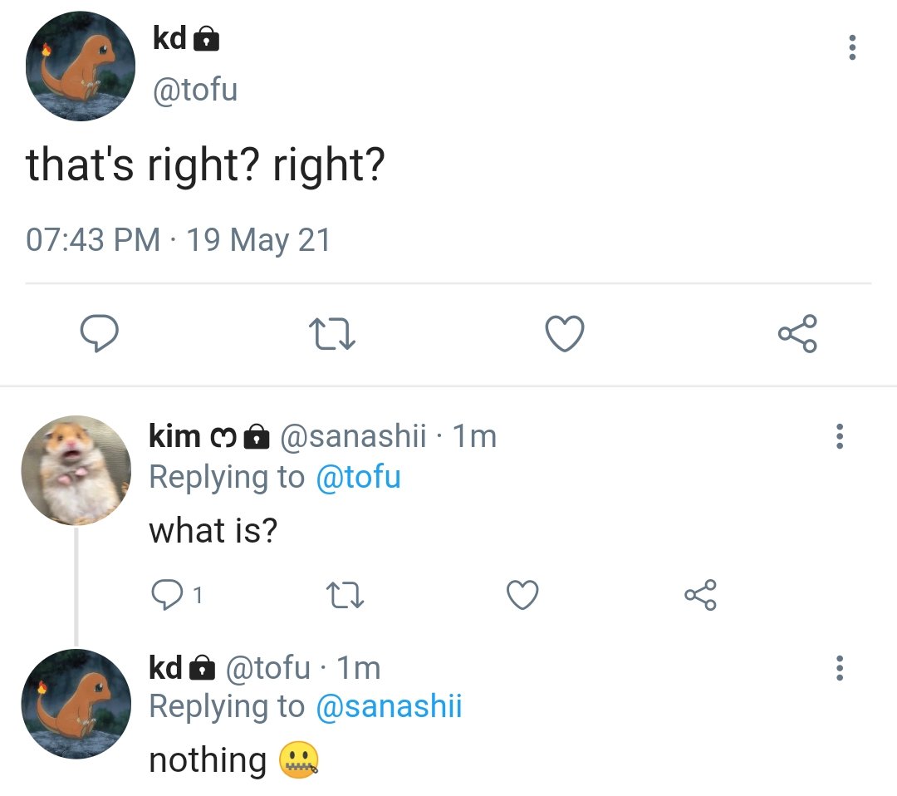Open the more options menu on main tweet
Screen dimensions: 897x796
pyautogui.click(x=852, y=47)
